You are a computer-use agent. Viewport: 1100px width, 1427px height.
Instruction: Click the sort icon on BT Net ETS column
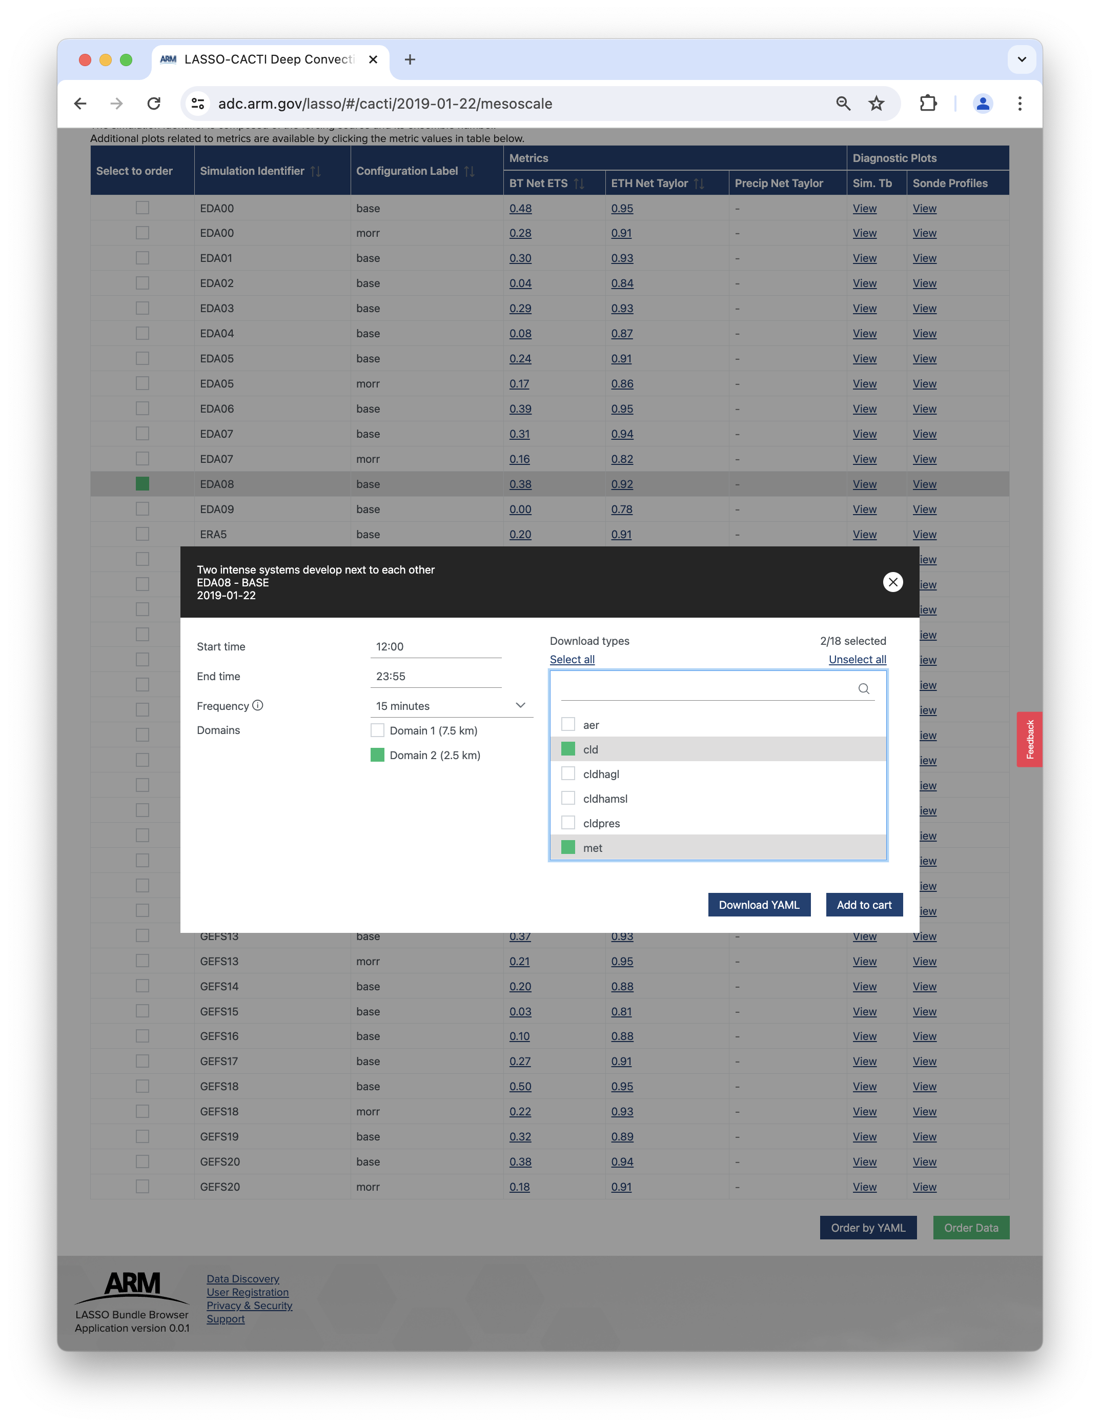coord(580,182)
